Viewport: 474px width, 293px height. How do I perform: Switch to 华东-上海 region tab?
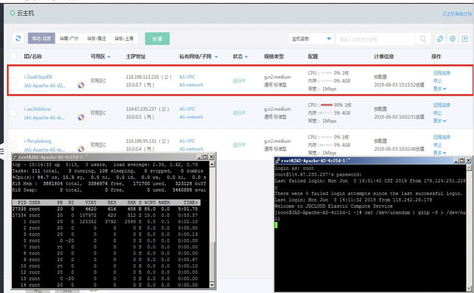124,38
